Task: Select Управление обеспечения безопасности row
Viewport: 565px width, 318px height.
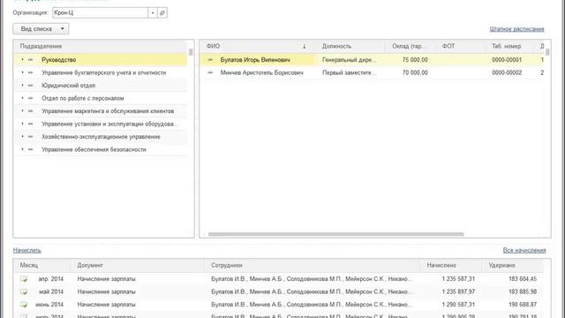Action: pos(101,149)
